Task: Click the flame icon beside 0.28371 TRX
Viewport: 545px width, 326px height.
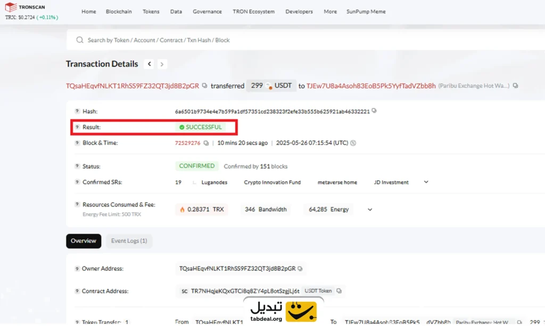Action: 182,210
